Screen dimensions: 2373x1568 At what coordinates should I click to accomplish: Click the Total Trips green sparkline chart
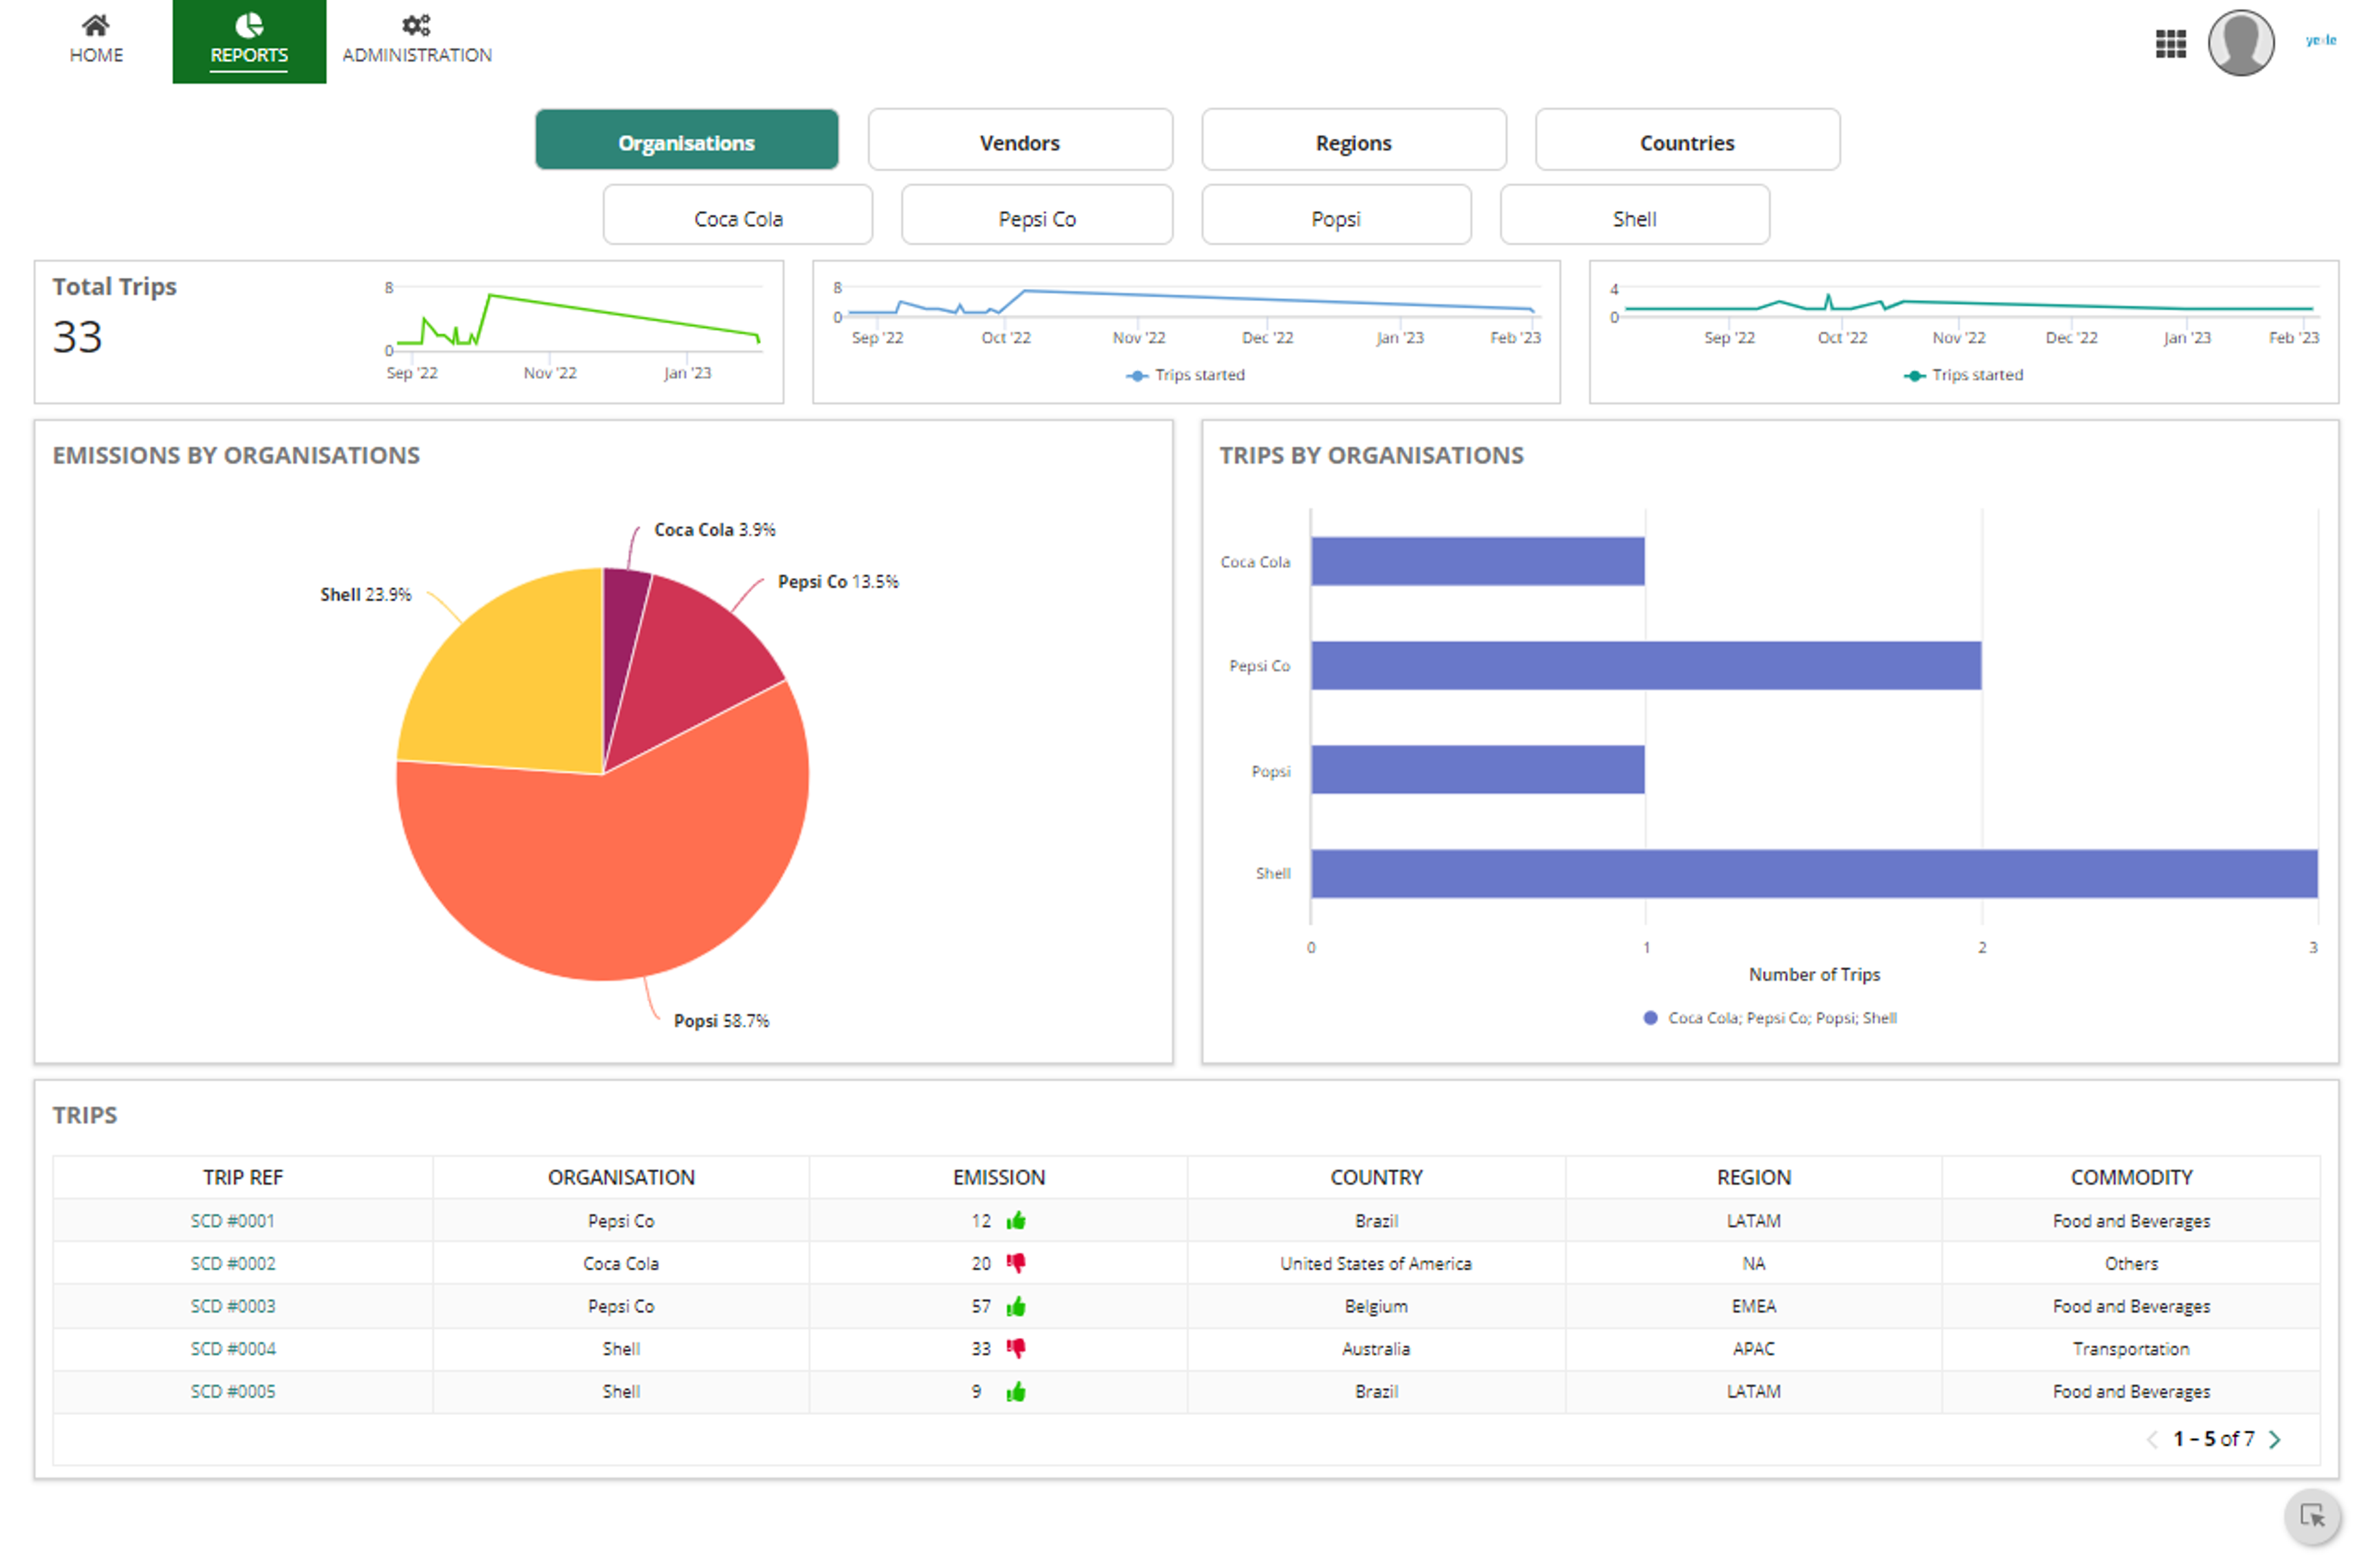[574, 330]
